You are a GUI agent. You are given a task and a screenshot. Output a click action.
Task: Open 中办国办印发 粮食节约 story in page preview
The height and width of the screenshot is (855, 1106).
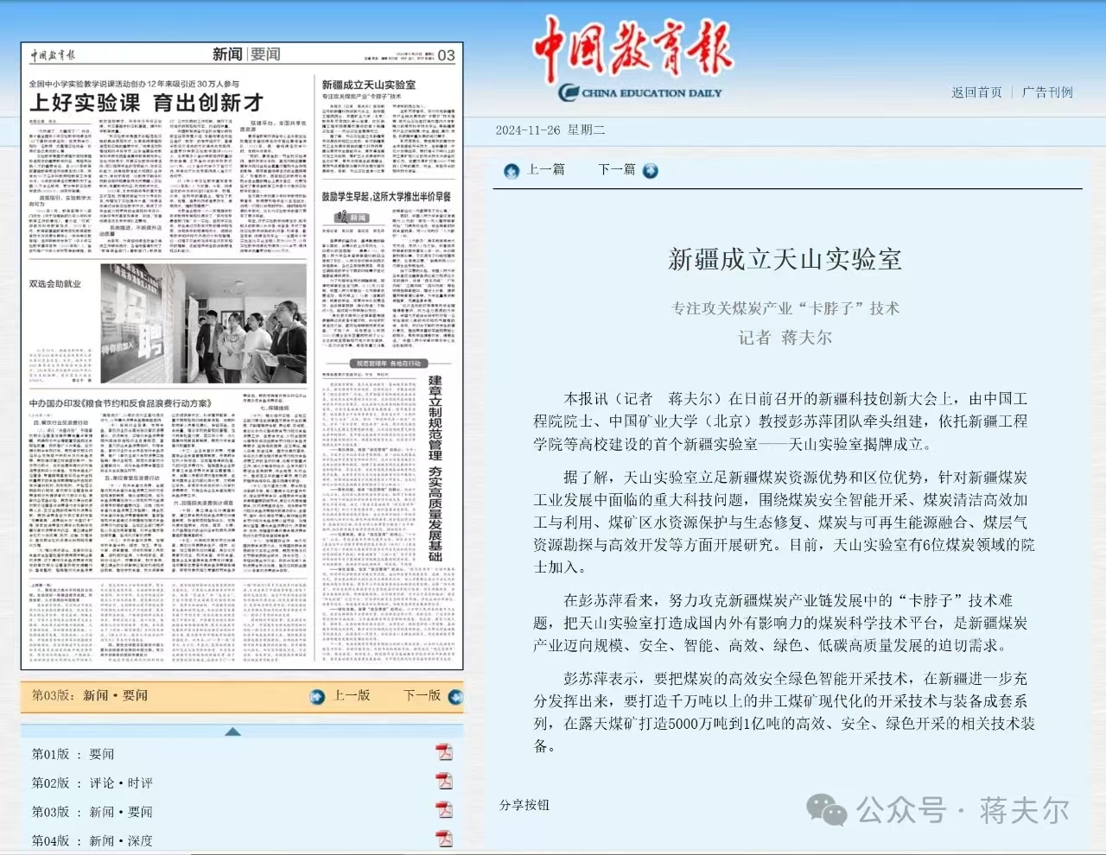coord(120,403)
